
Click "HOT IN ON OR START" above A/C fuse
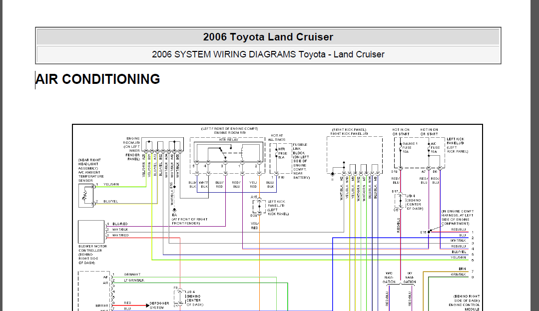[x=429, y=132]
